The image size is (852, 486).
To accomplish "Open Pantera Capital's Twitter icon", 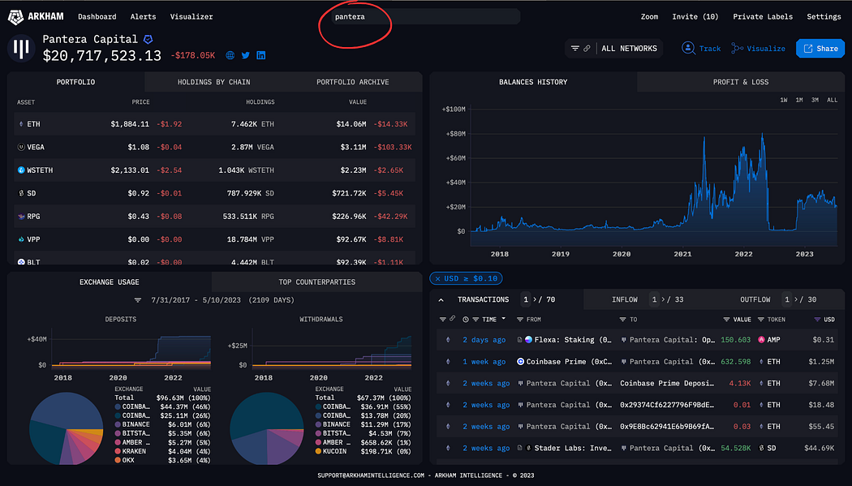I will [246, 55].
